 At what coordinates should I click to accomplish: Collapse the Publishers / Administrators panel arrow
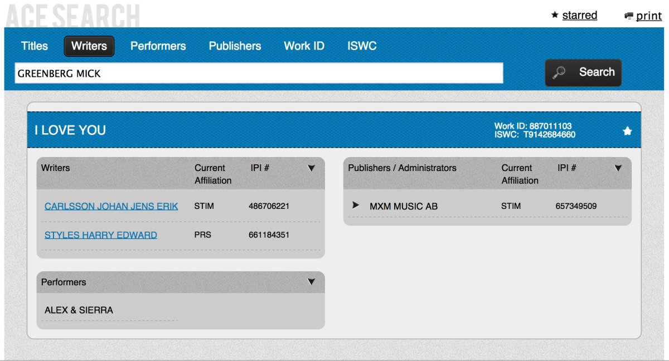[618, 168]
